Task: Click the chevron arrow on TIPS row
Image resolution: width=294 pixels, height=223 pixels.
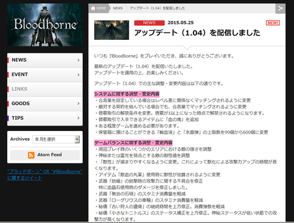Action: [78, 118]
